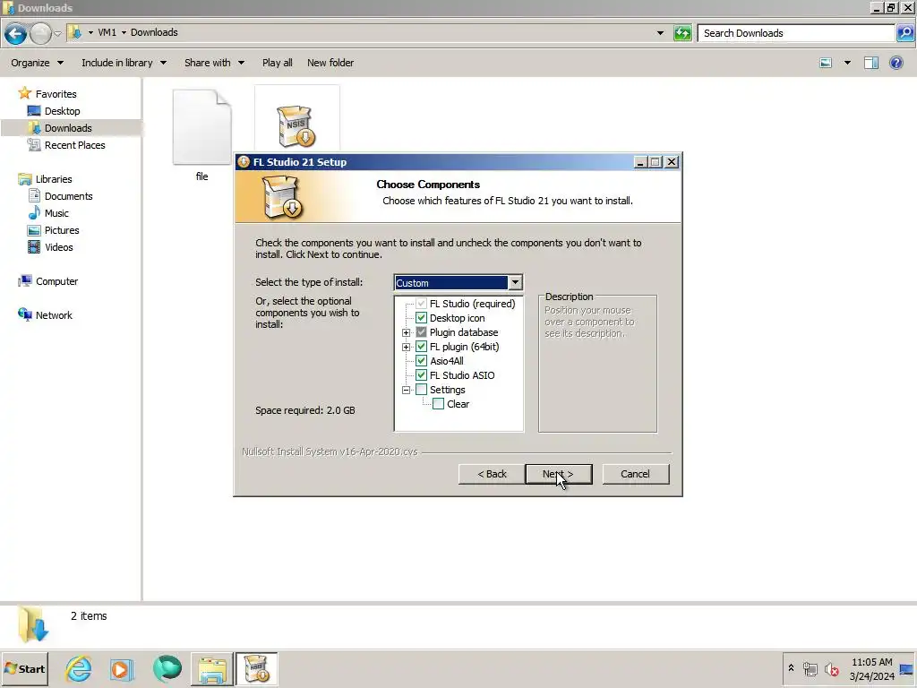Toggle FL Studio ASIO checkbox
This screenshot has width=917, height=688.
click(x=421, y=375)
